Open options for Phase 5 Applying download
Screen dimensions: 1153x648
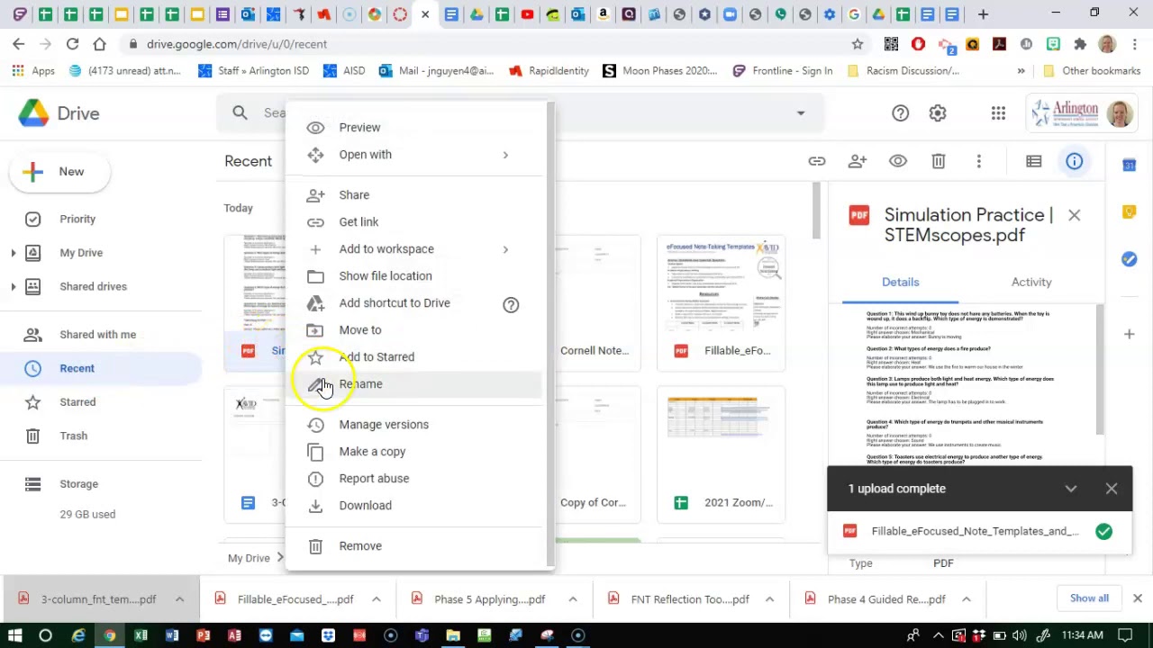point(572,599)
